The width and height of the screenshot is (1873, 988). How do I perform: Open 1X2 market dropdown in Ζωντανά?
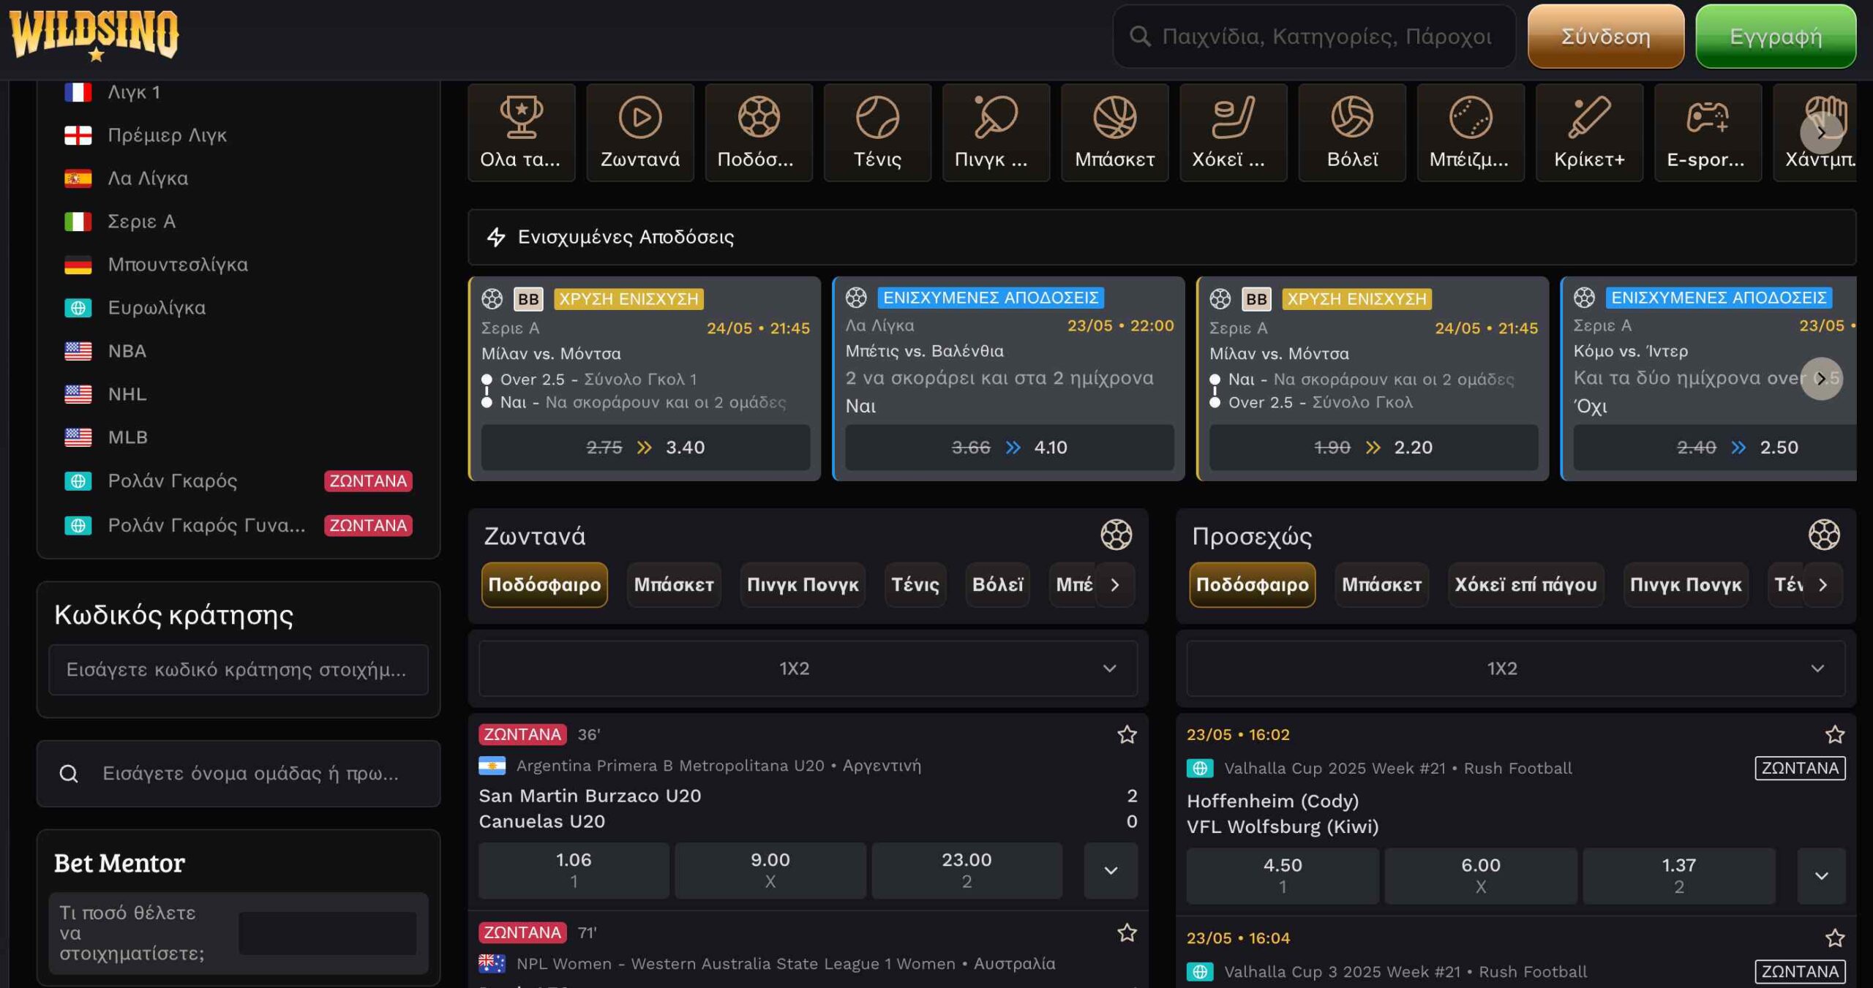[x=808, y=668]
